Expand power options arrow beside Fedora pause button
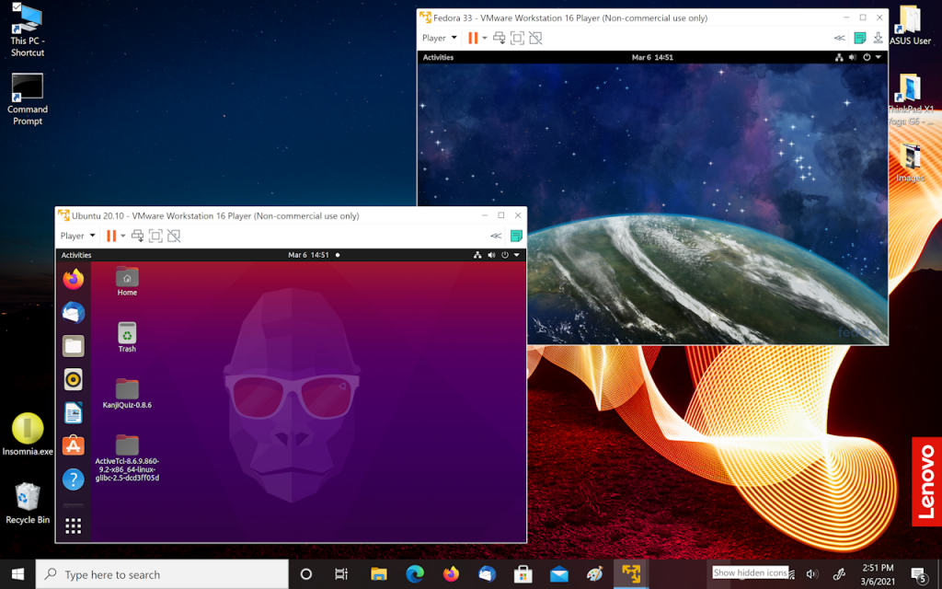 [485, 38]
